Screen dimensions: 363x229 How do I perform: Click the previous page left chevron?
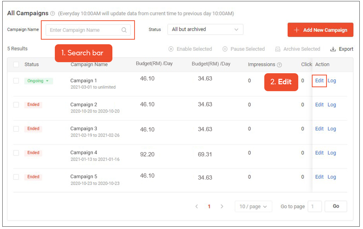(x=196, y=206)
